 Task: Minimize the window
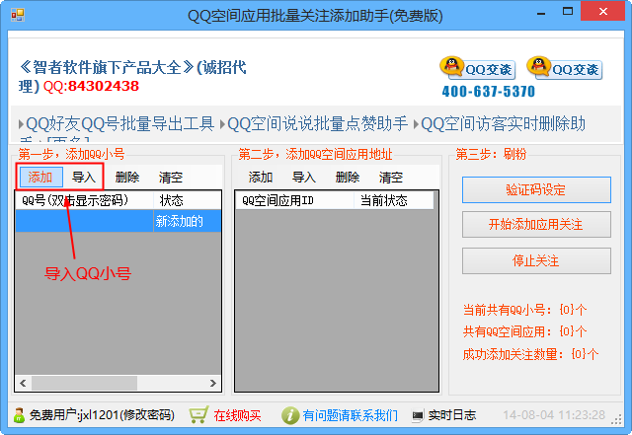(x=541, y=13)
